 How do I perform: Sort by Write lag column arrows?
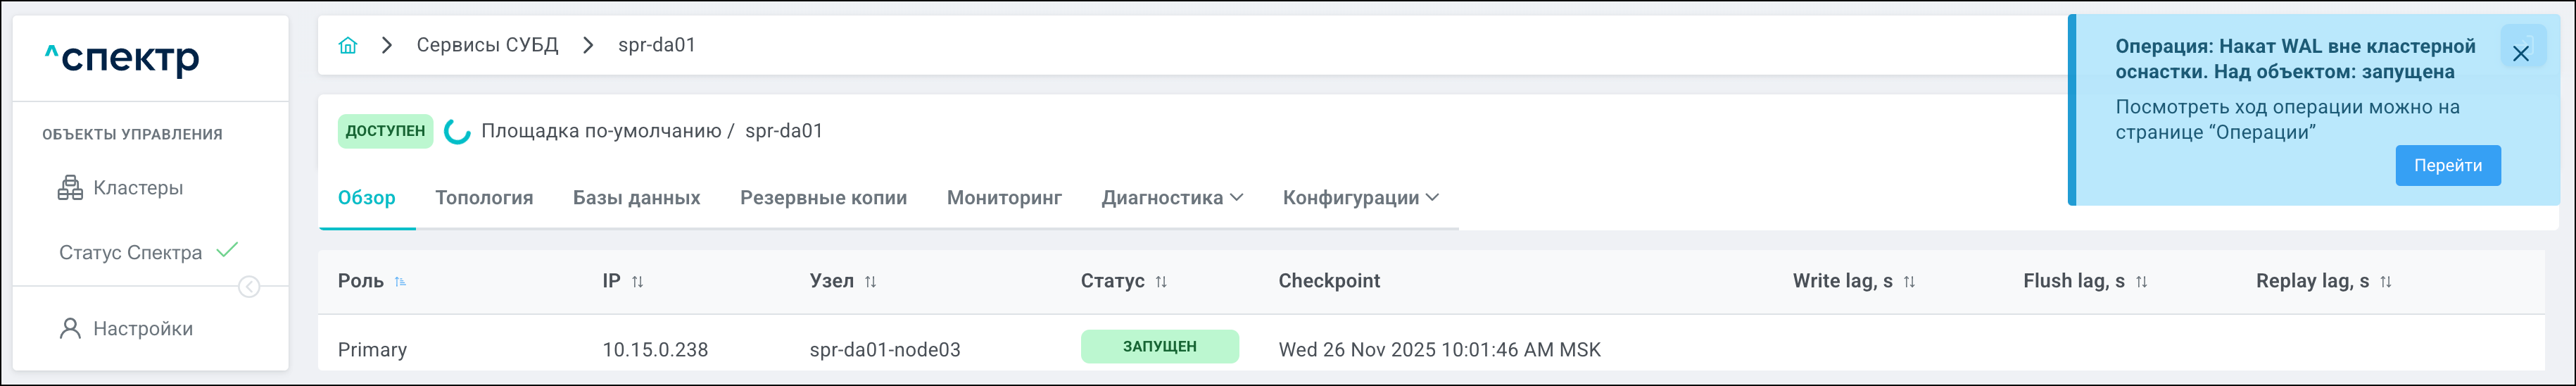point(1909,282)
